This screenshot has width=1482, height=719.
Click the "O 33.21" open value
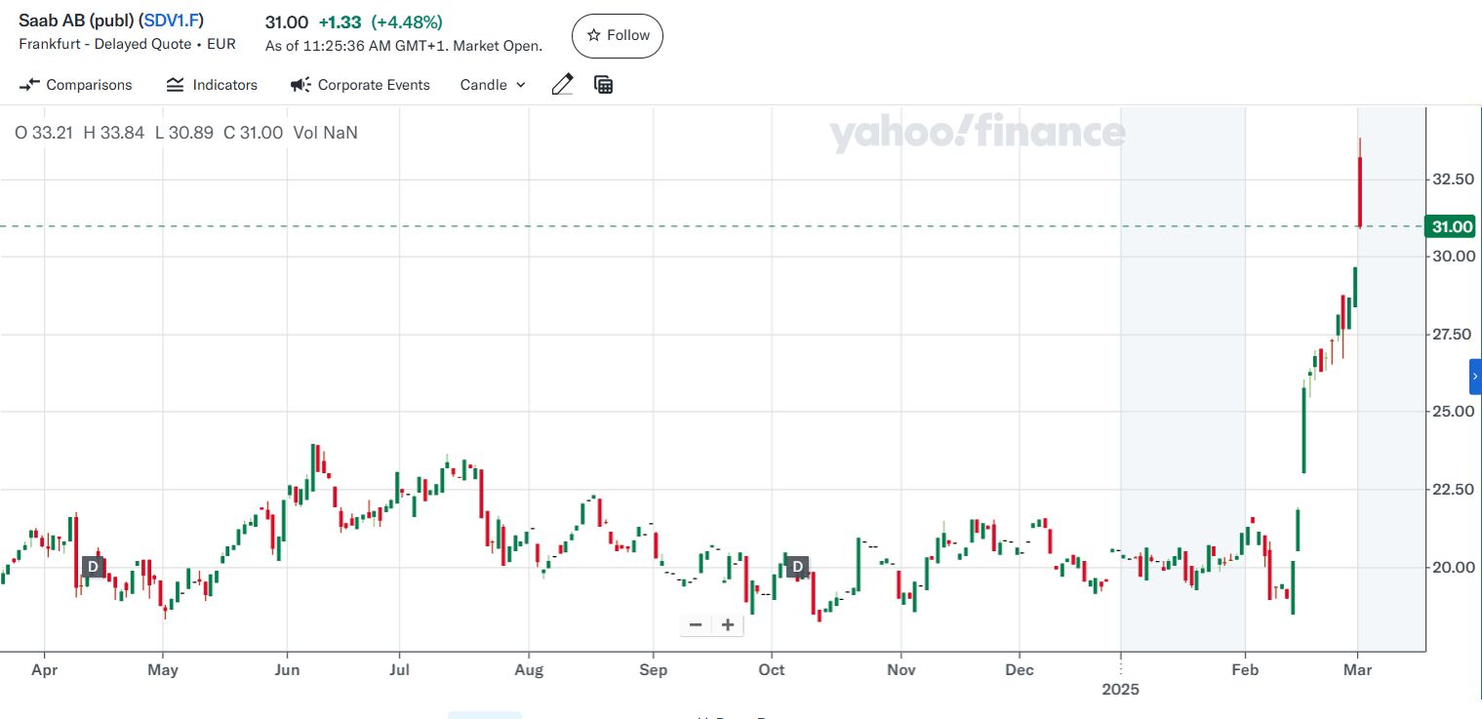tap(44, 133)
